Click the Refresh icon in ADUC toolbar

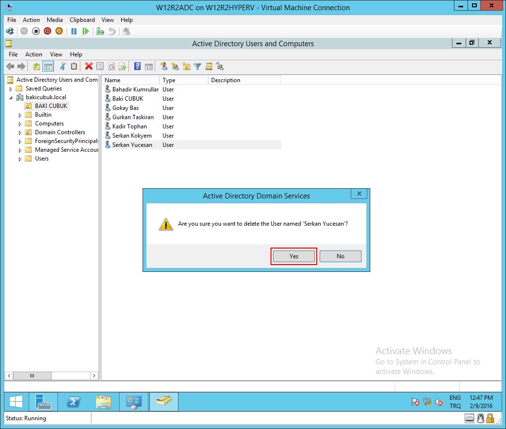(x=111, y=67)
